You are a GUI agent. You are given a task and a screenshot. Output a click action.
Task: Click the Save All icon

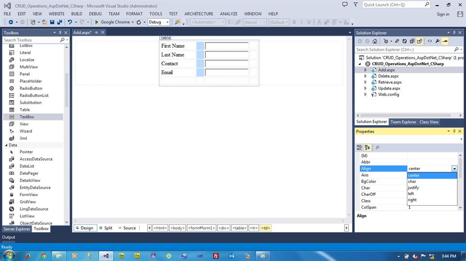60,22
